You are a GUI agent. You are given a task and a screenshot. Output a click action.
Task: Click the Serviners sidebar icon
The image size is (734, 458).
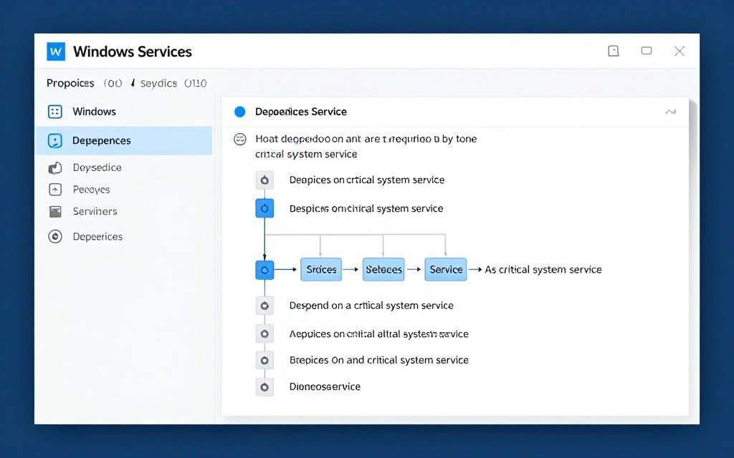tap(54, 211)
